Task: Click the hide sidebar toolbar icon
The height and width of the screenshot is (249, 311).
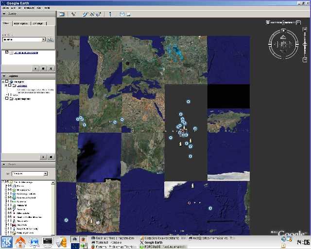Action: click(x=62, y=14)
